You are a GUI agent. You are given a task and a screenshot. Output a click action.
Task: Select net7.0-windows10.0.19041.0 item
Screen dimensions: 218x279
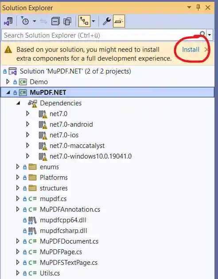pyautogui.click(x=90, y=156)
